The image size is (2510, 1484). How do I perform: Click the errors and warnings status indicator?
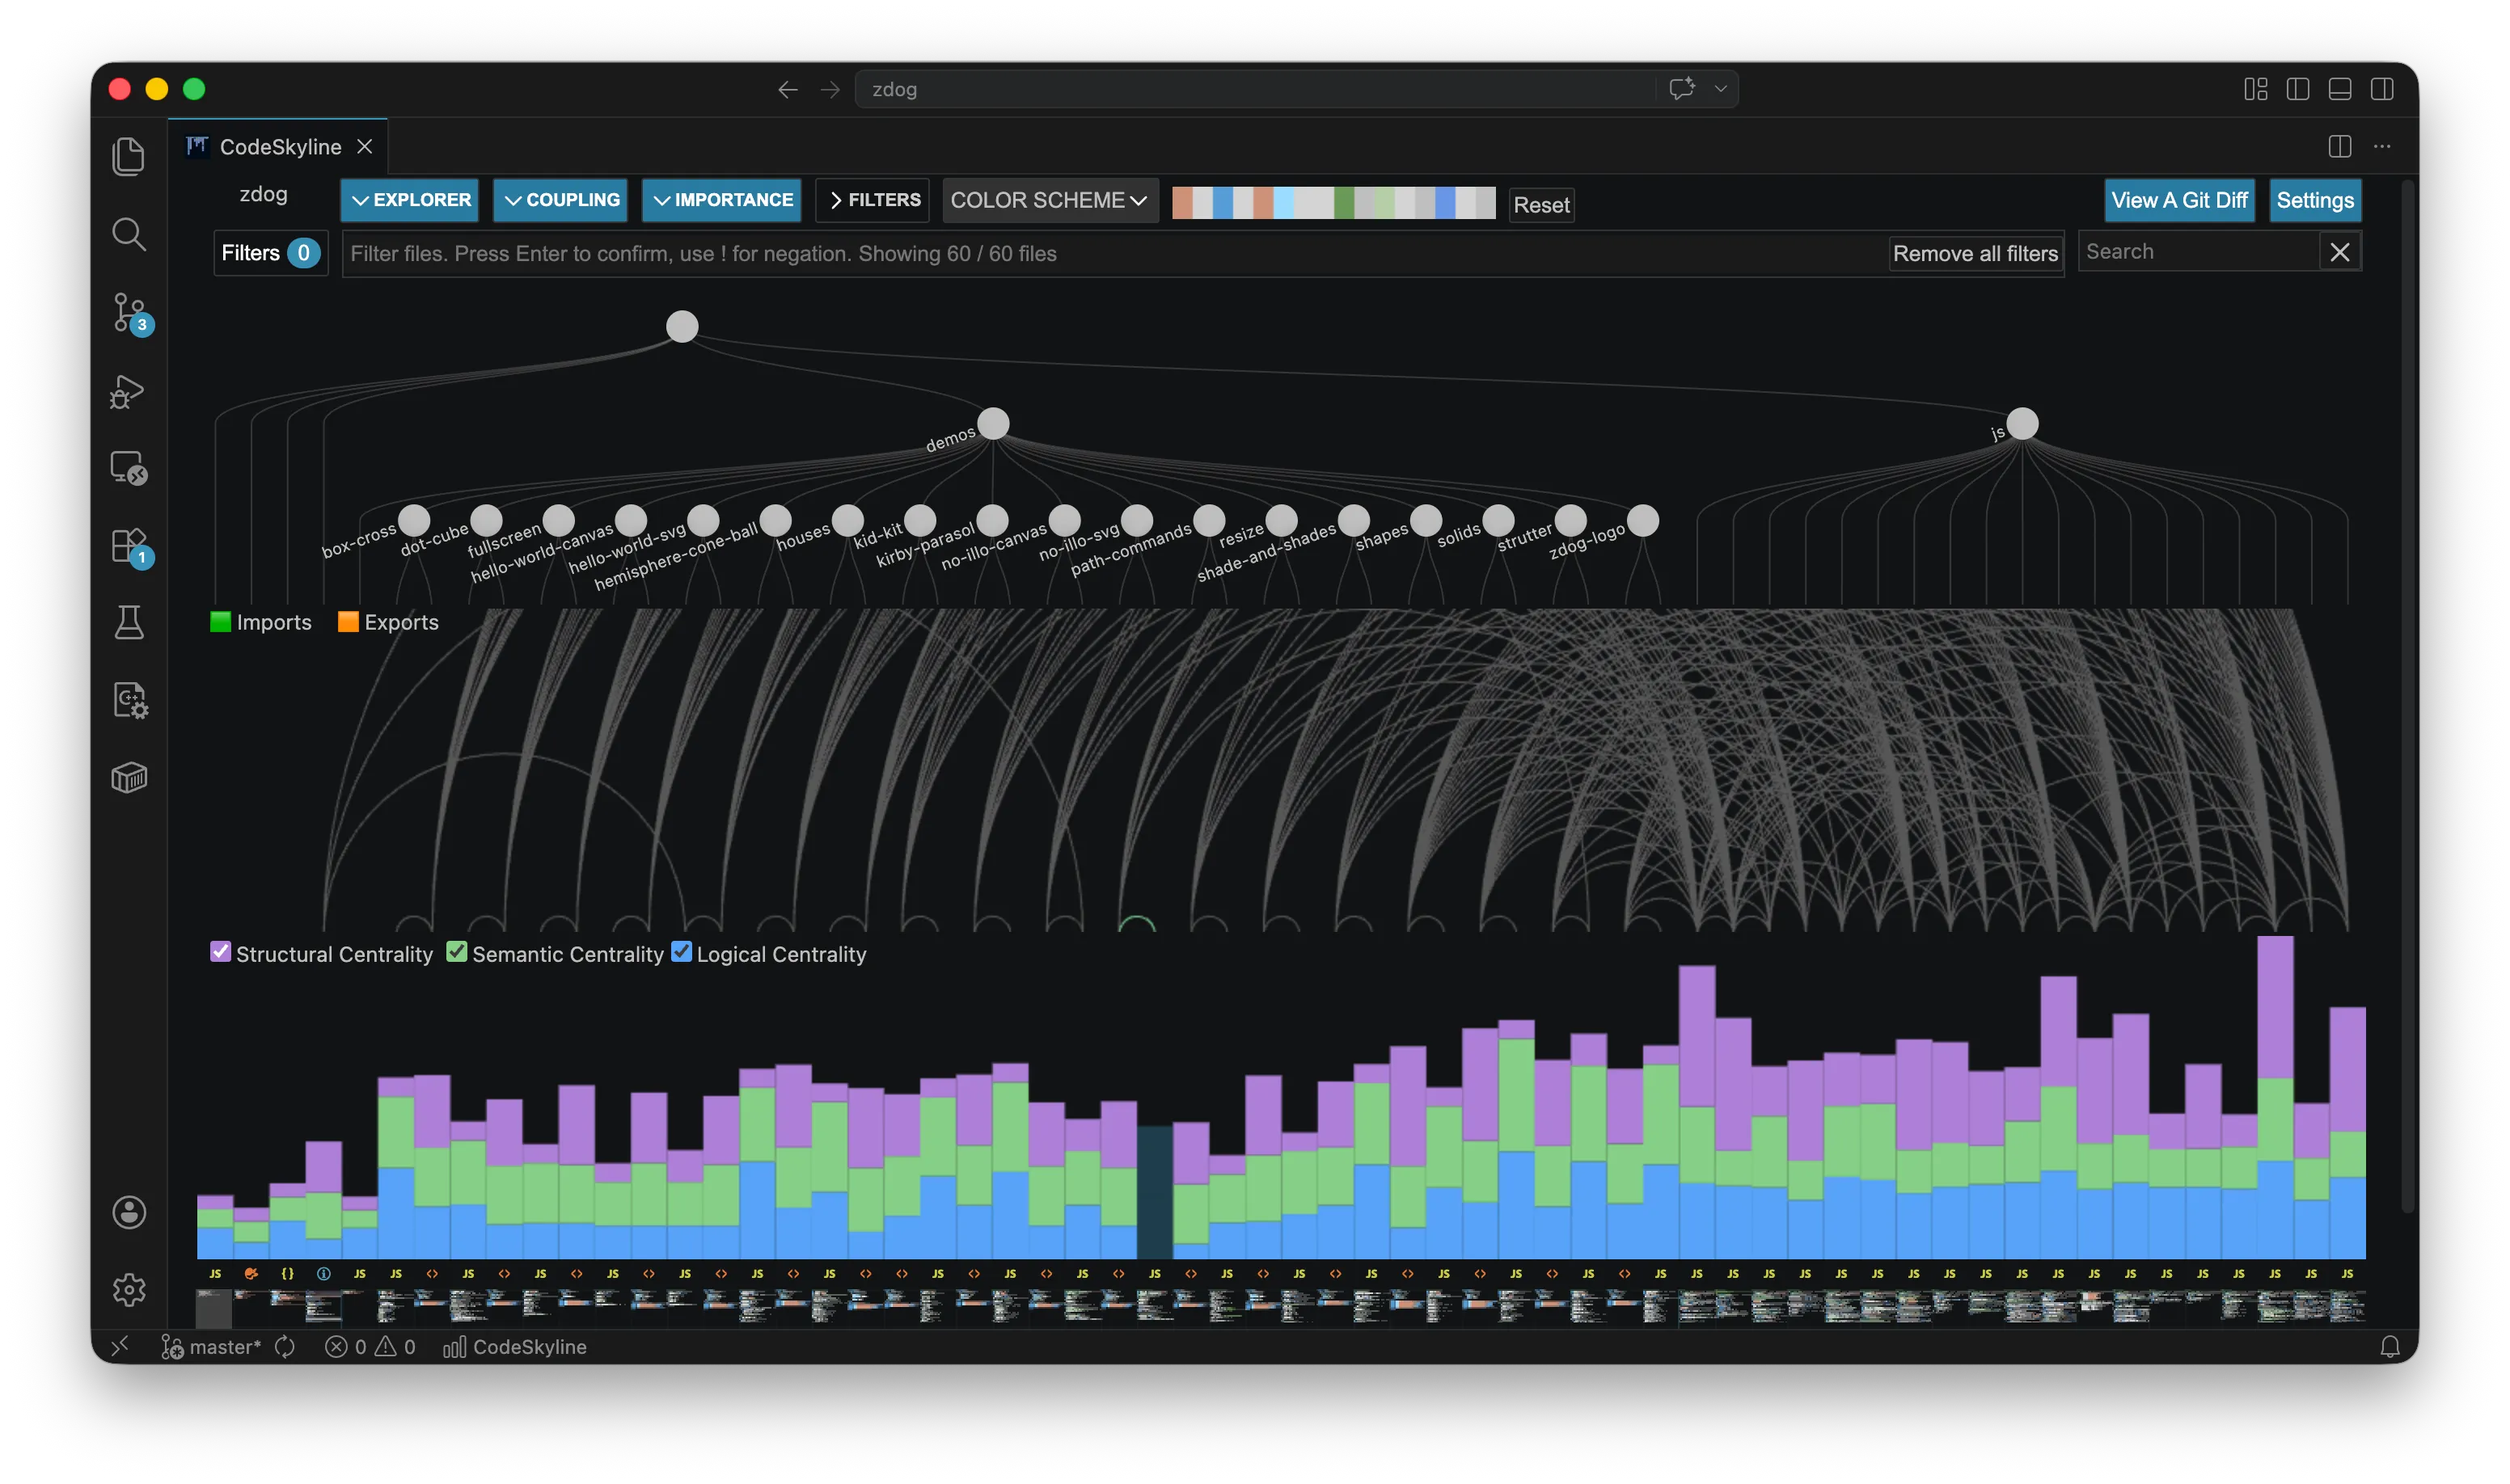pyautogui.click(x=370, y=1347)
